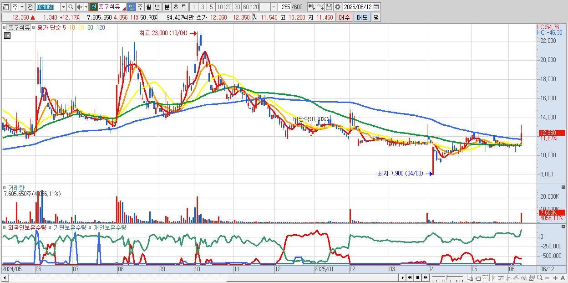Click the trend-line drawing icon

501,278
